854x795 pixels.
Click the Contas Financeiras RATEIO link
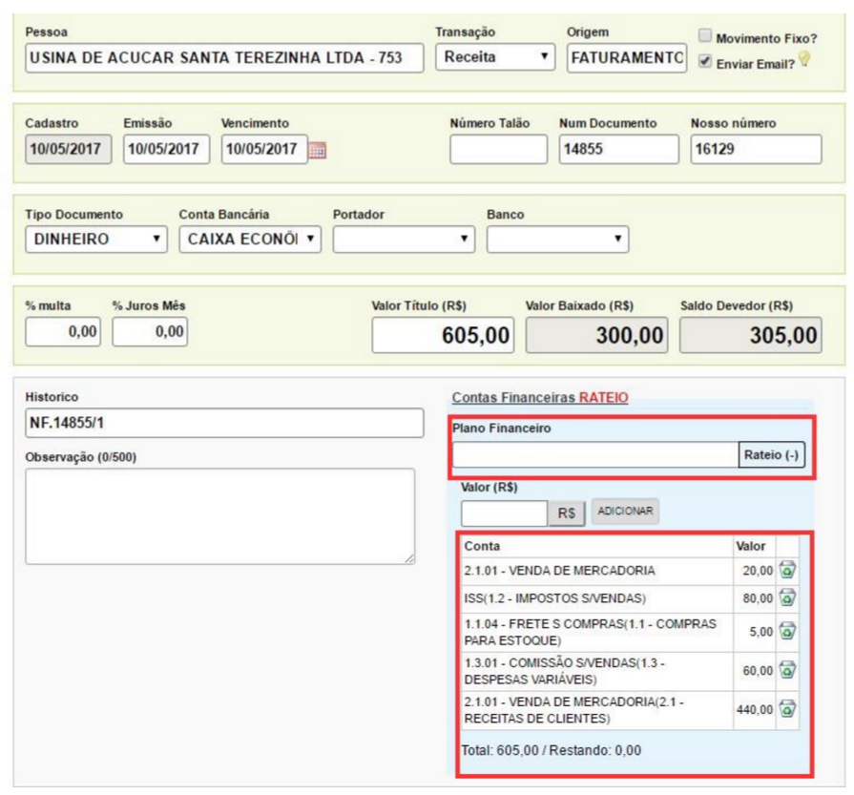pyautogui.click(x=539, y=396)
